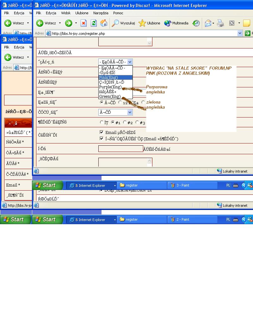The height and width of the screenshot is (329, 253).
Task: Tick the 'Email' checkbox in the form
Action: (102, 132)
